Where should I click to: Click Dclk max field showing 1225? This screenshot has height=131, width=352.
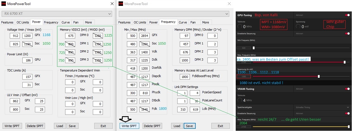click(x=145, y=60)
